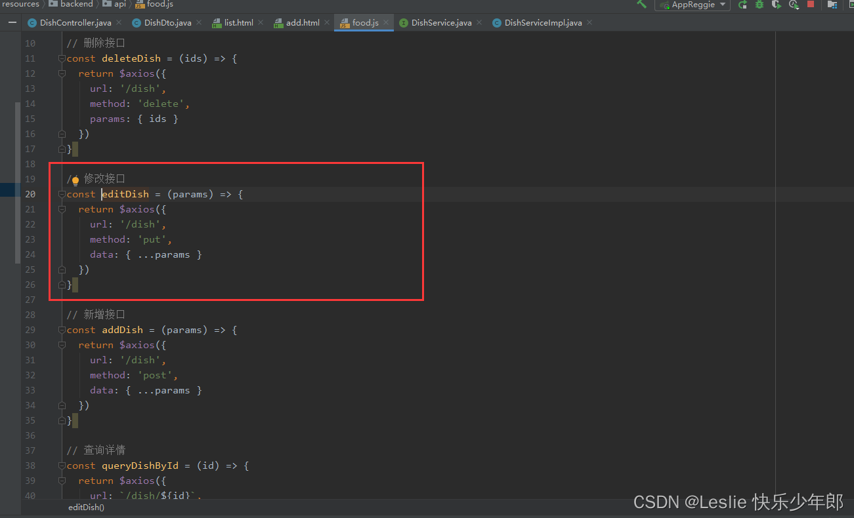
Task: Collapse the queryDishById function fold at line 38
Action: point(62,466)
